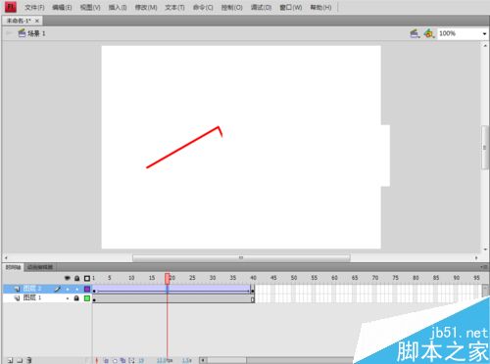Expand the zoom level dropdown arrow
This screenshot has width=490, height=364.
click(x=484, y=34)
